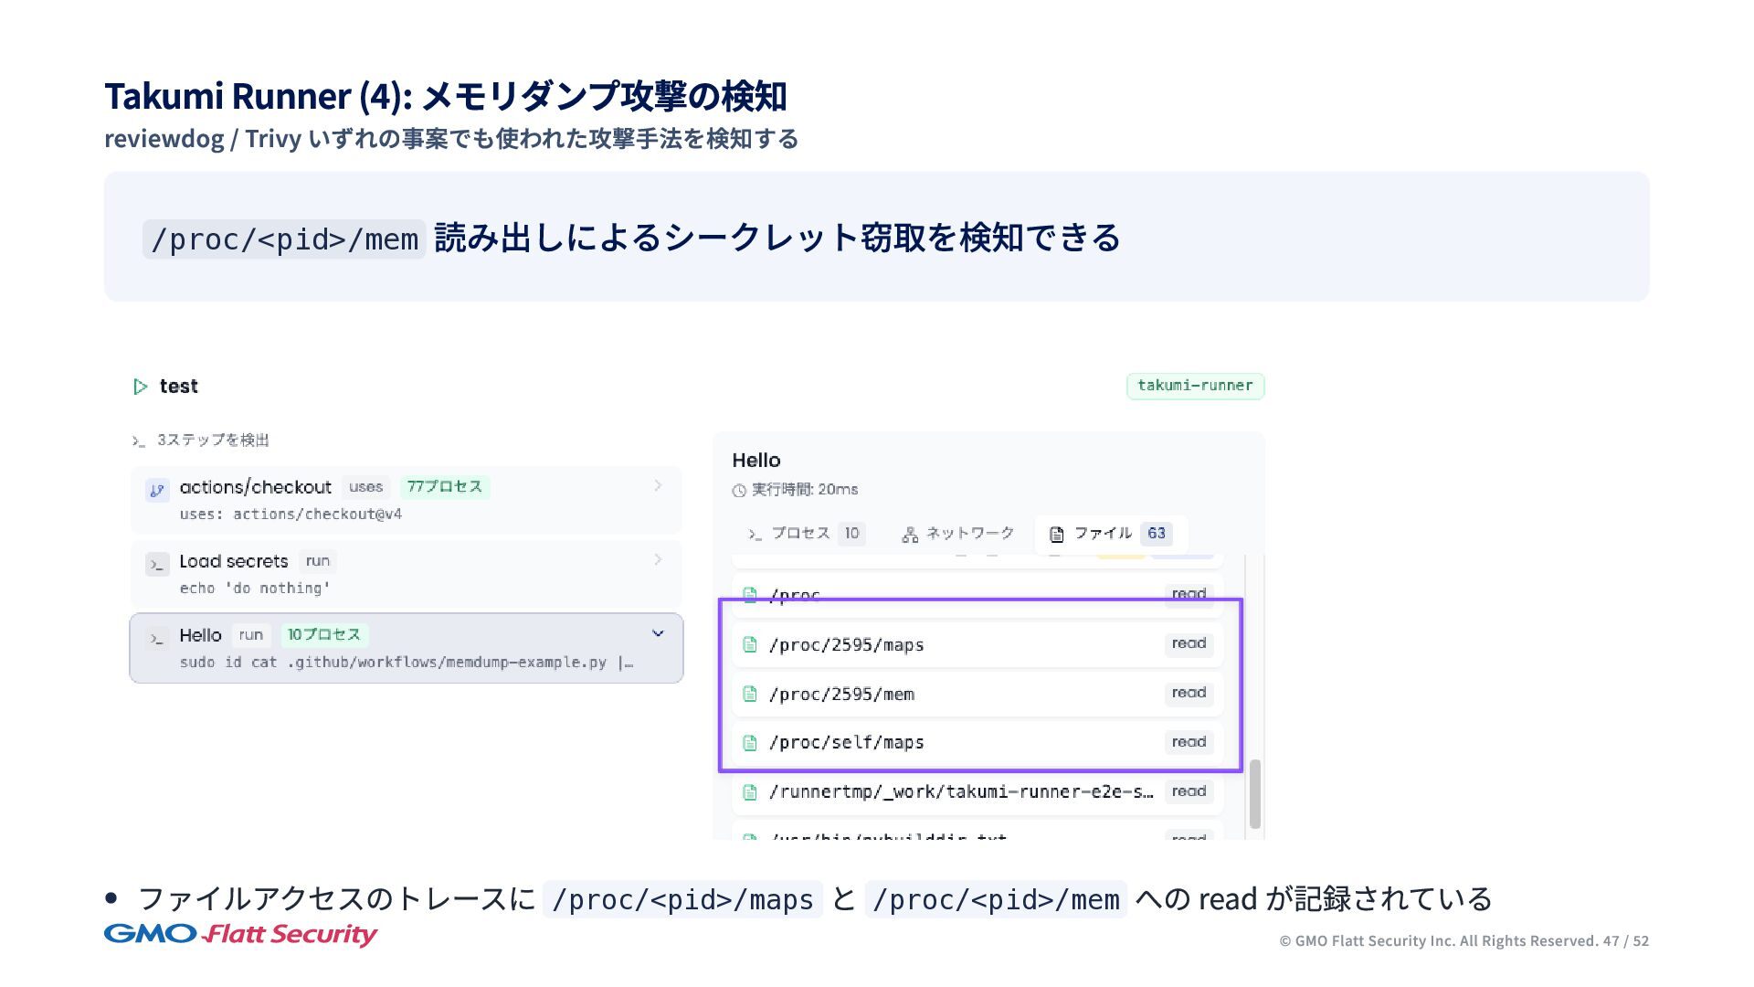Click the terminal icon beside Load secrets

pyautogui.click(x=157, y=565)
